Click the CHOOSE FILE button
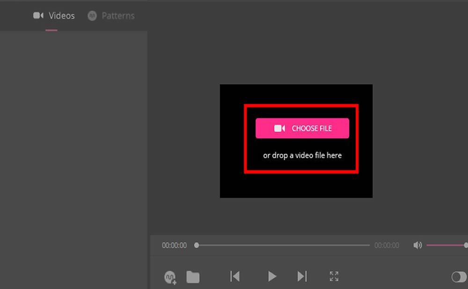The height and width of the screenshot is (289, 468). click(x=302, y=128)
